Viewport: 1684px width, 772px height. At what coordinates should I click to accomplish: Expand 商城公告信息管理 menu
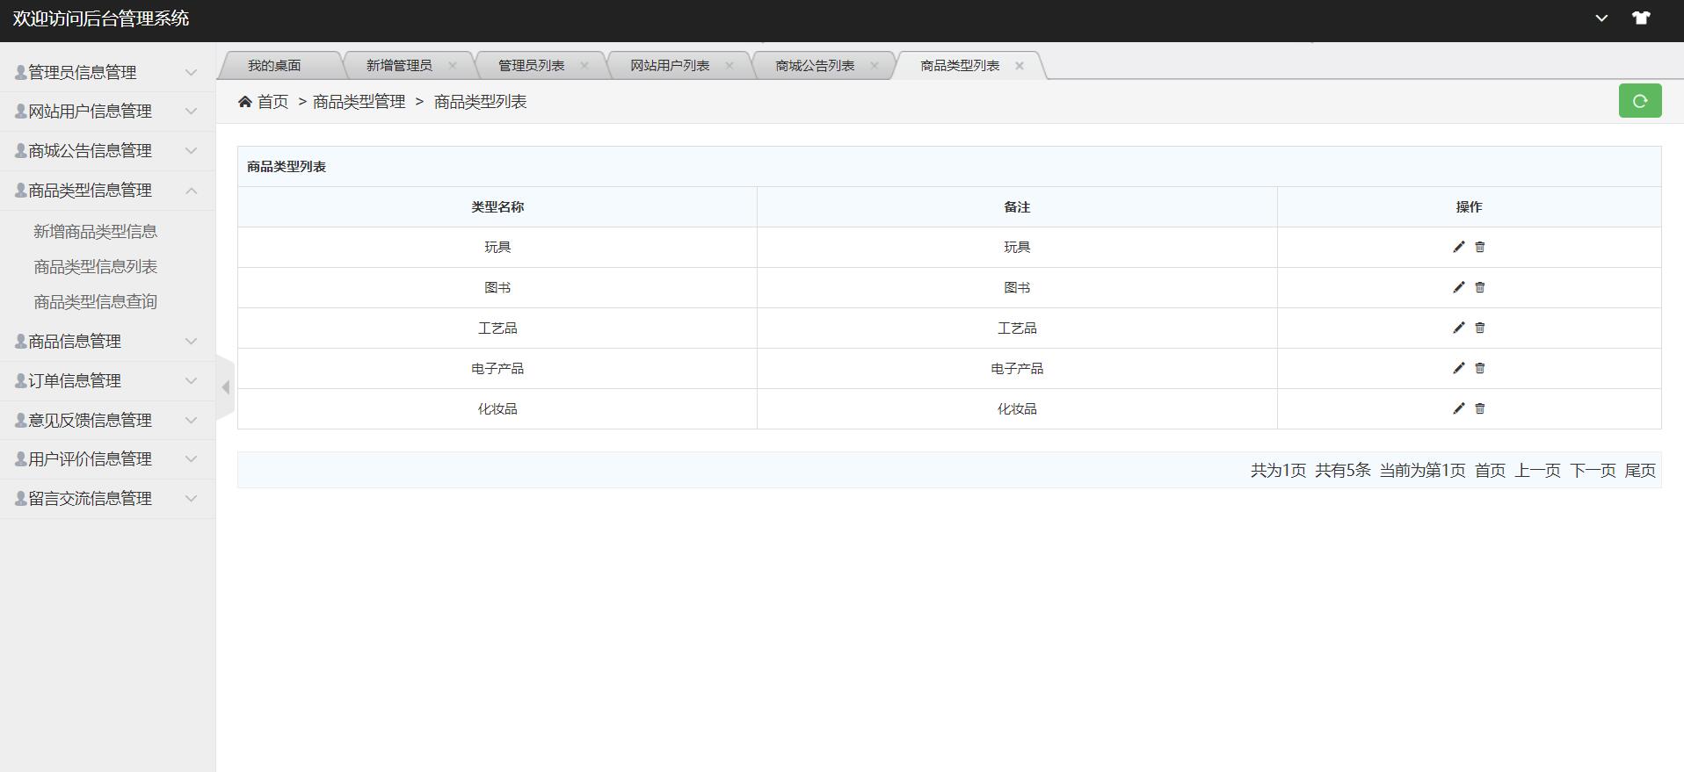tap(107, 151)
